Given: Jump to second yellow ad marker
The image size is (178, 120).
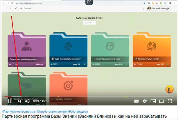Looking at the screenshot, I should pyautogui.click(x=126, y=96).
